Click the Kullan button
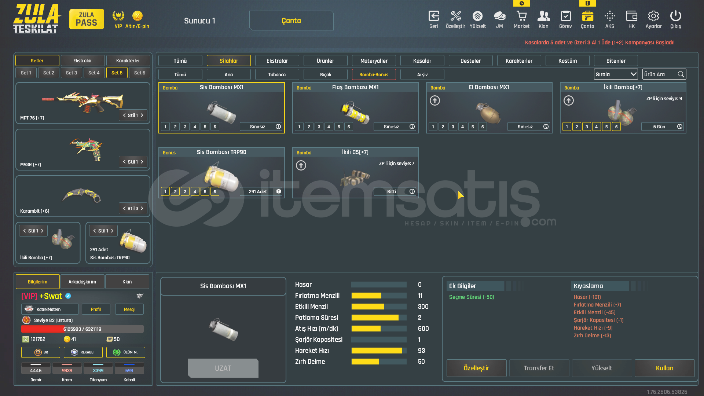This screenshot has height=396, width=704. click(x=664, y=368)
